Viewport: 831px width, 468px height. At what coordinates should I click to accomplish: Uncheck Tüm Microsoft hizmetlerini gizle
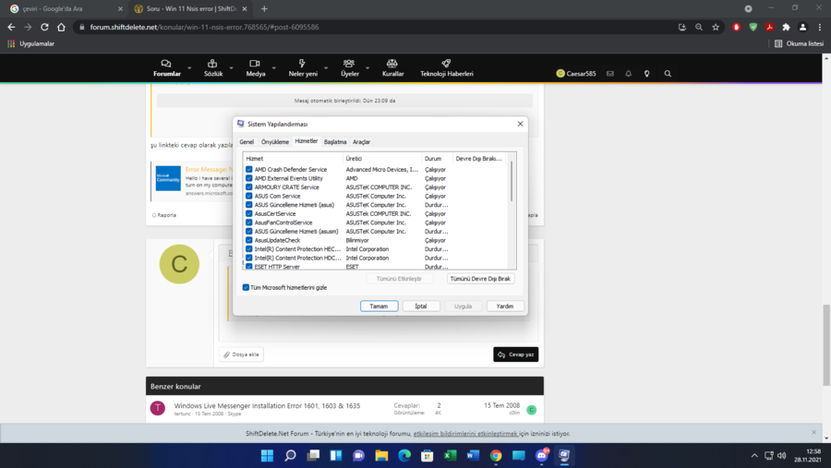tap(246, 287)
